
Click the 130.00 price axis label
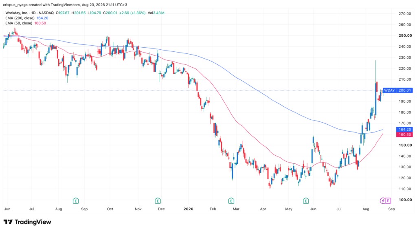[405, 167]
